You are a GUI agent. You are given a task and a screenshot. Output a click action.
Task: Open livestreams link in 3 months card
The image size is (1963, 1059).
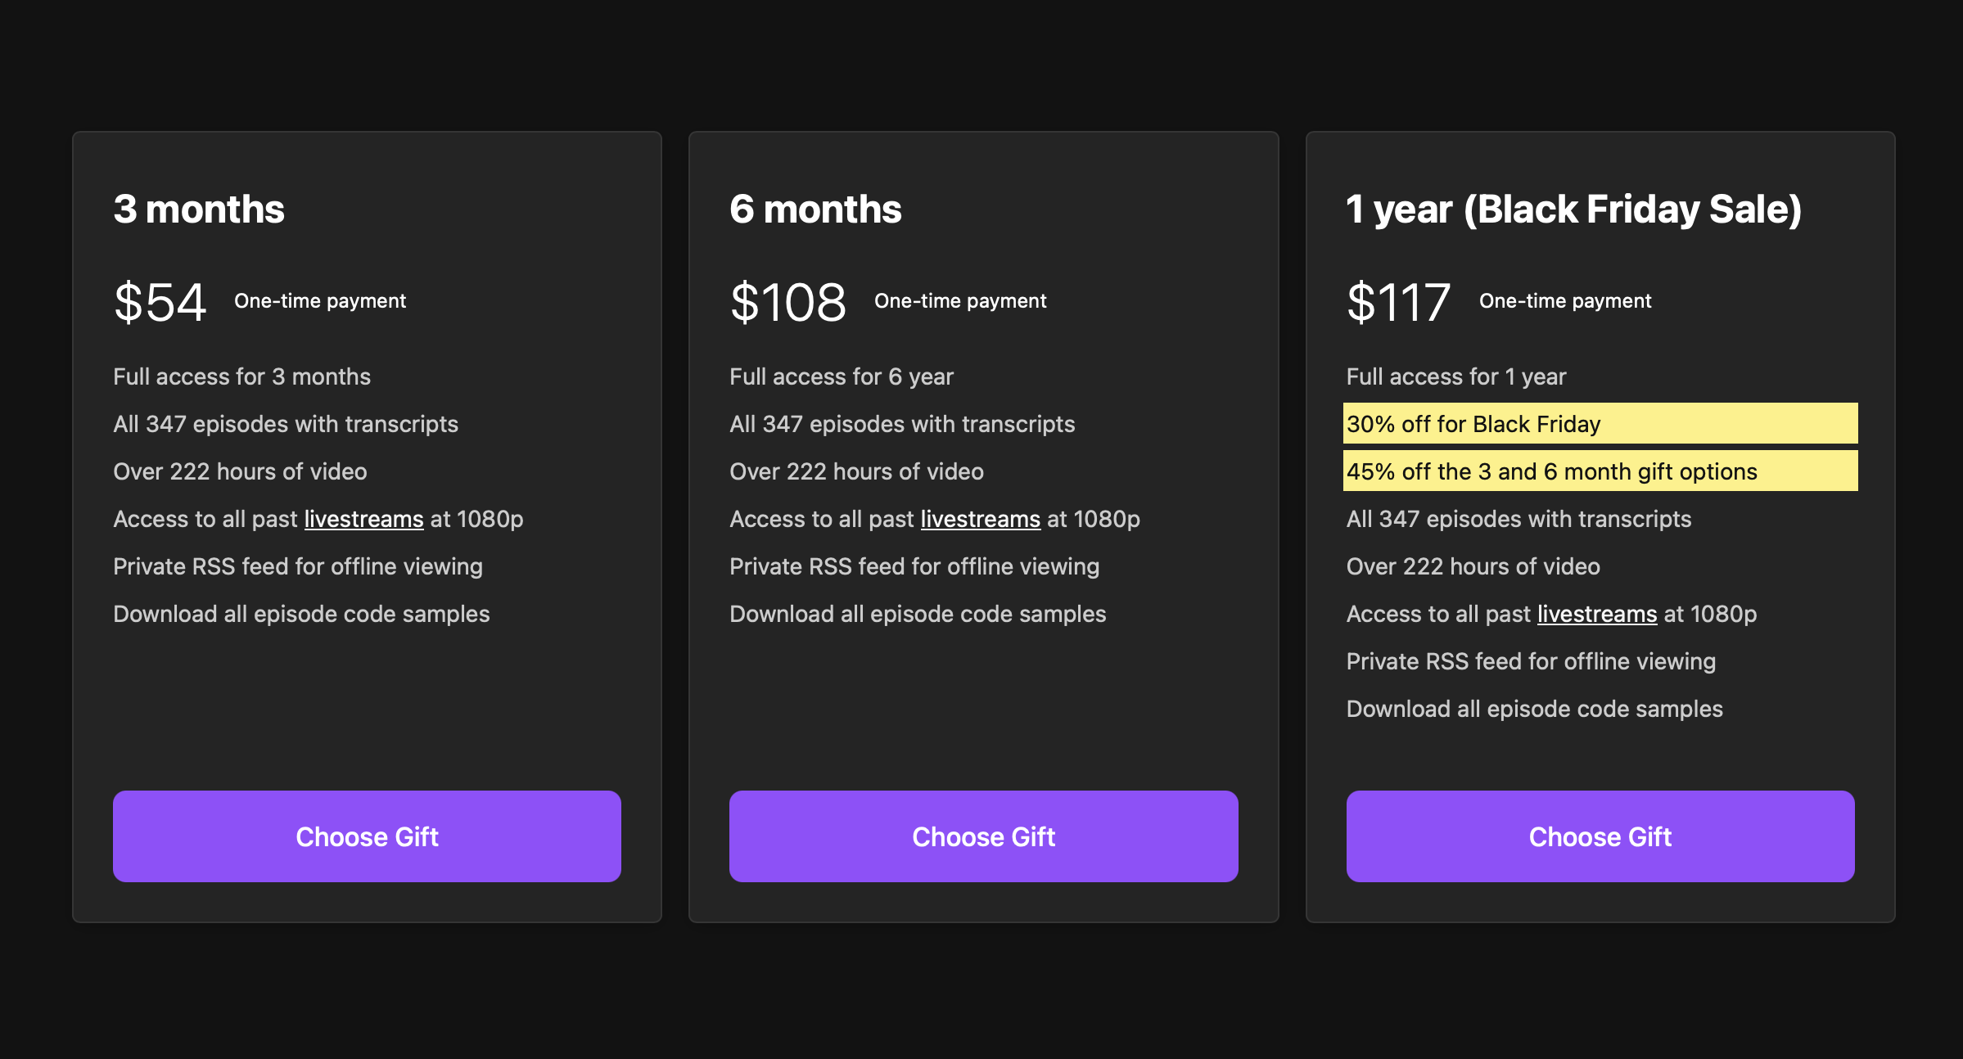[x=363, y=519]
